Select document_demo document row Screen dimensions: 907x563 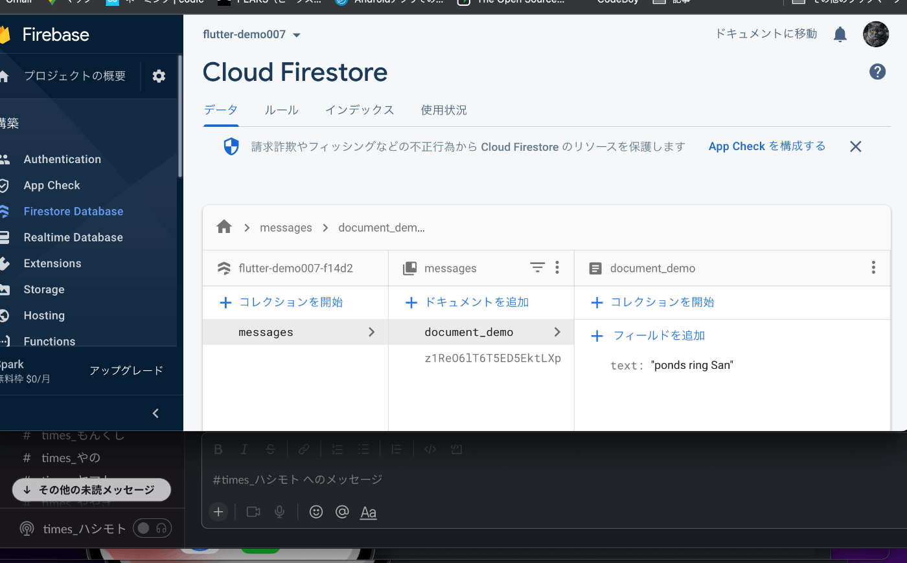coord(481,332)
